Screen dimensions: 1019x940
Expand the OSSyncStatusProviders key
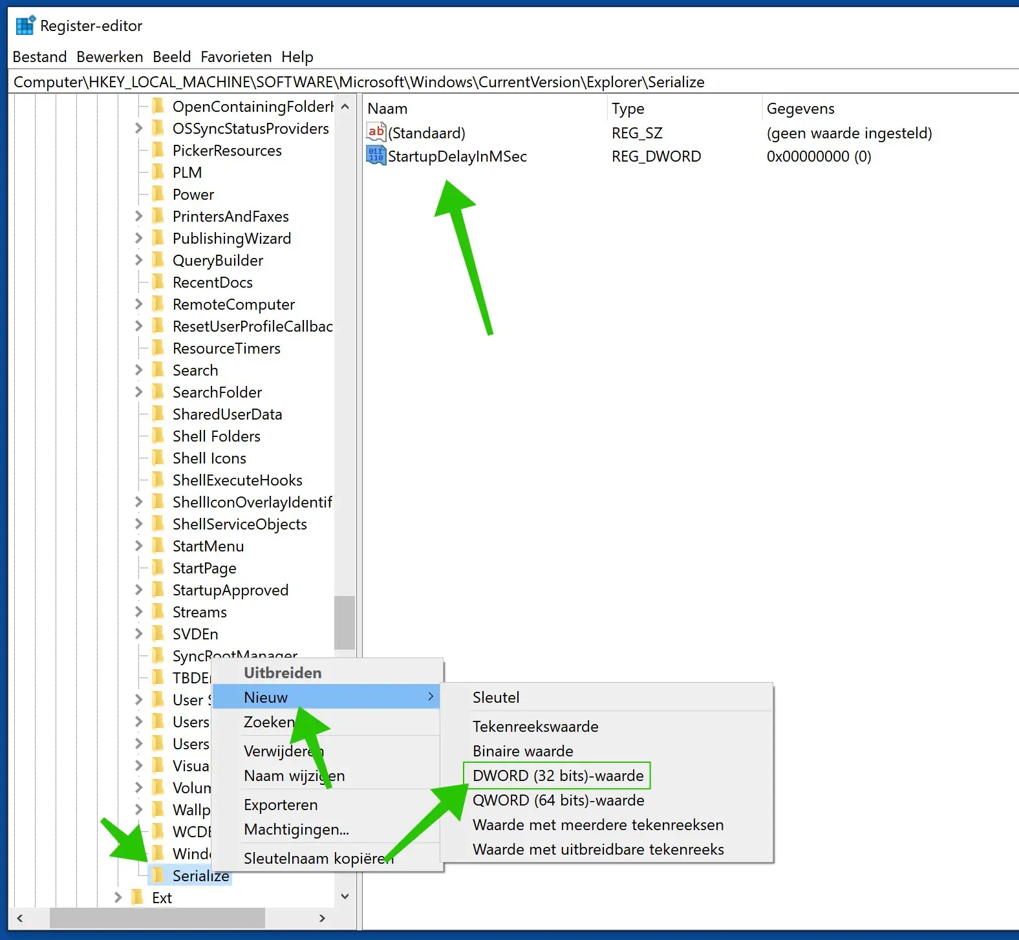click(x=138, y=128)
